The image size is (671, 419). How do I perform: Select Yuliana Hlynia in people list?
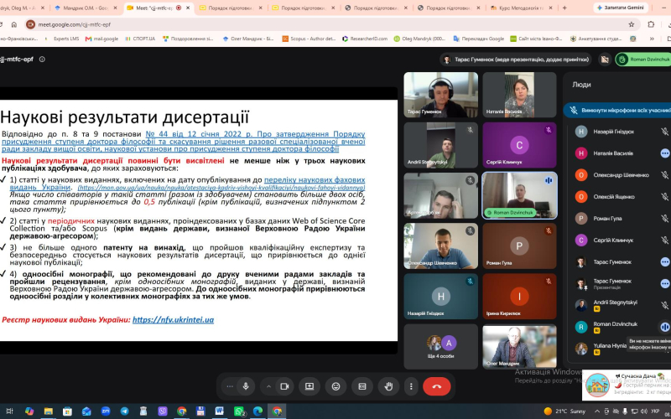610,345
